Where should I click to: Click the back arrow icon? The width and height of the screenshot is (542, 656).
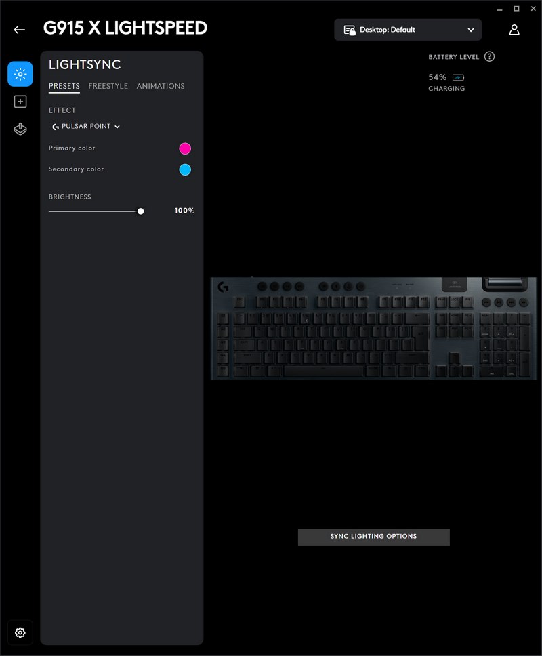pyautogui.click(x=19, y=30)
